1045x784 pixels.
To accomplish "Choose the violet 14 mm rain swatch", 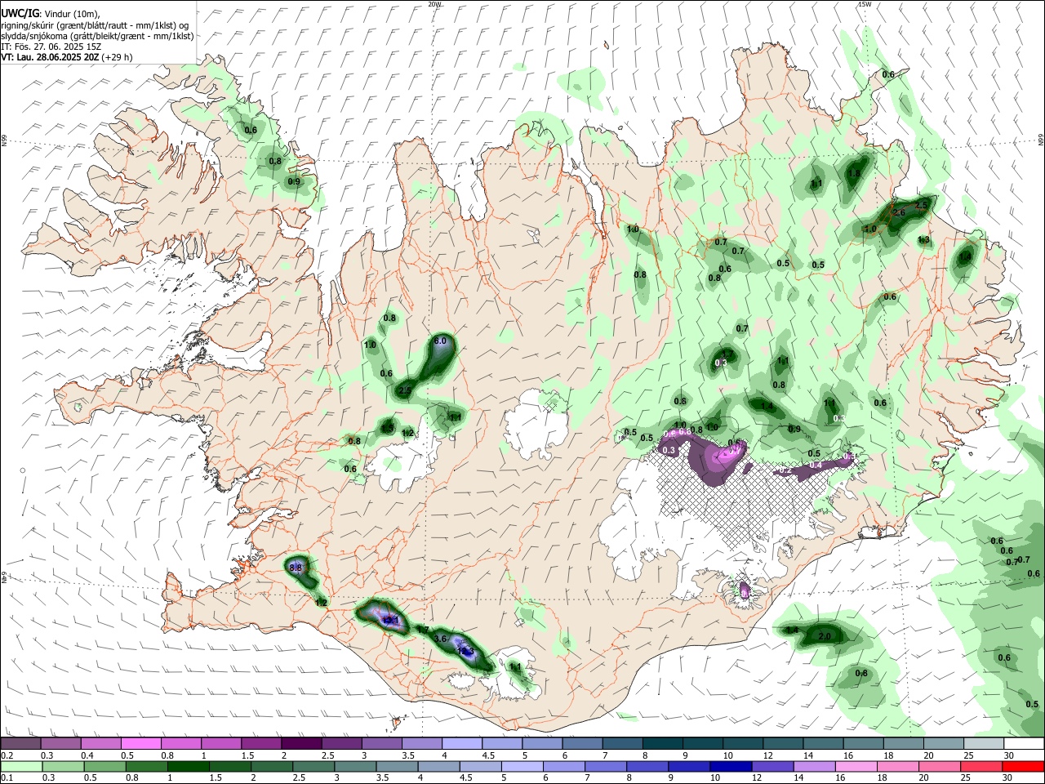I will tap(810, 766).
